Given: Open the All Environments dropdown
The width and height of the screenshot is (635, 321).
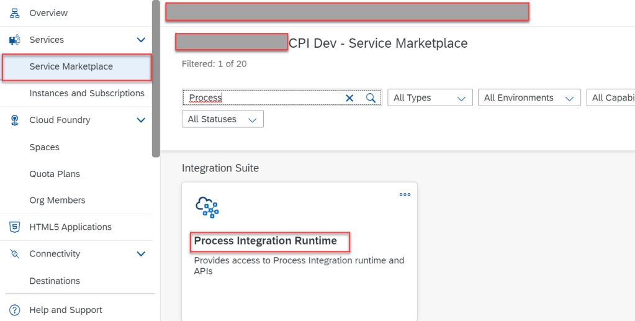Looking at the screenshot, I should (529, 98).
